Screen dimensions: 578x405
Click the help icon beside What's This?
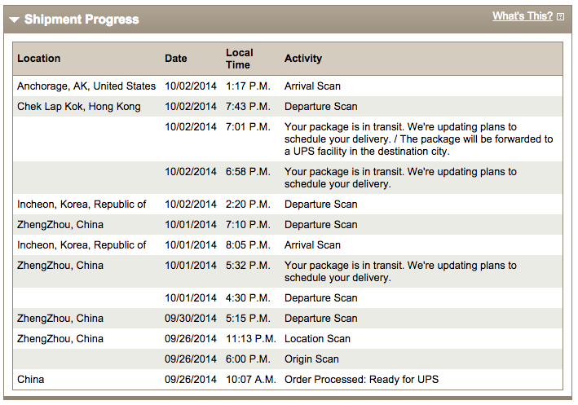coord(560,16)
